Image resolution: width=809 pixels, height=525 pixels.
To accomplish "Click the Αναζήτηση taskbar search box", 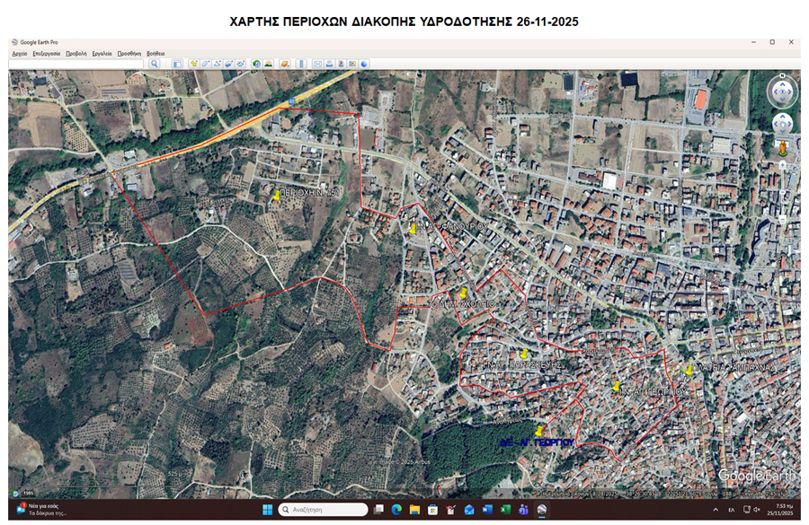I will coord(324,510).
